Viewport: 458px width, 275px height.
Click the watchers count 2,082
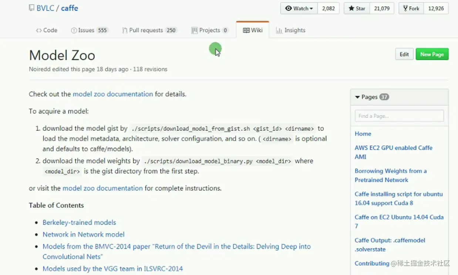tap(329, 9)
